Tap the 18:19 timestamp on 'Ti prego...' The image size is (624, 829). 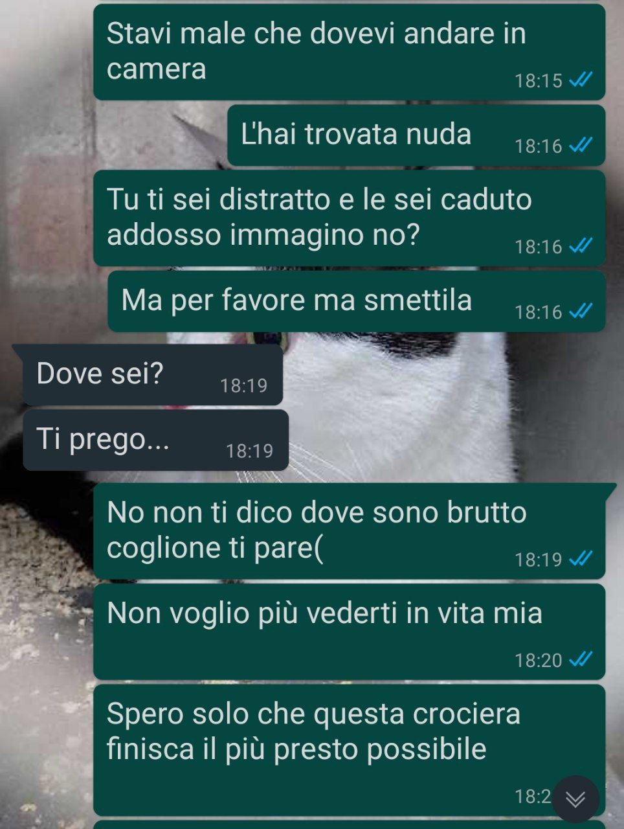tap(249, 451)
